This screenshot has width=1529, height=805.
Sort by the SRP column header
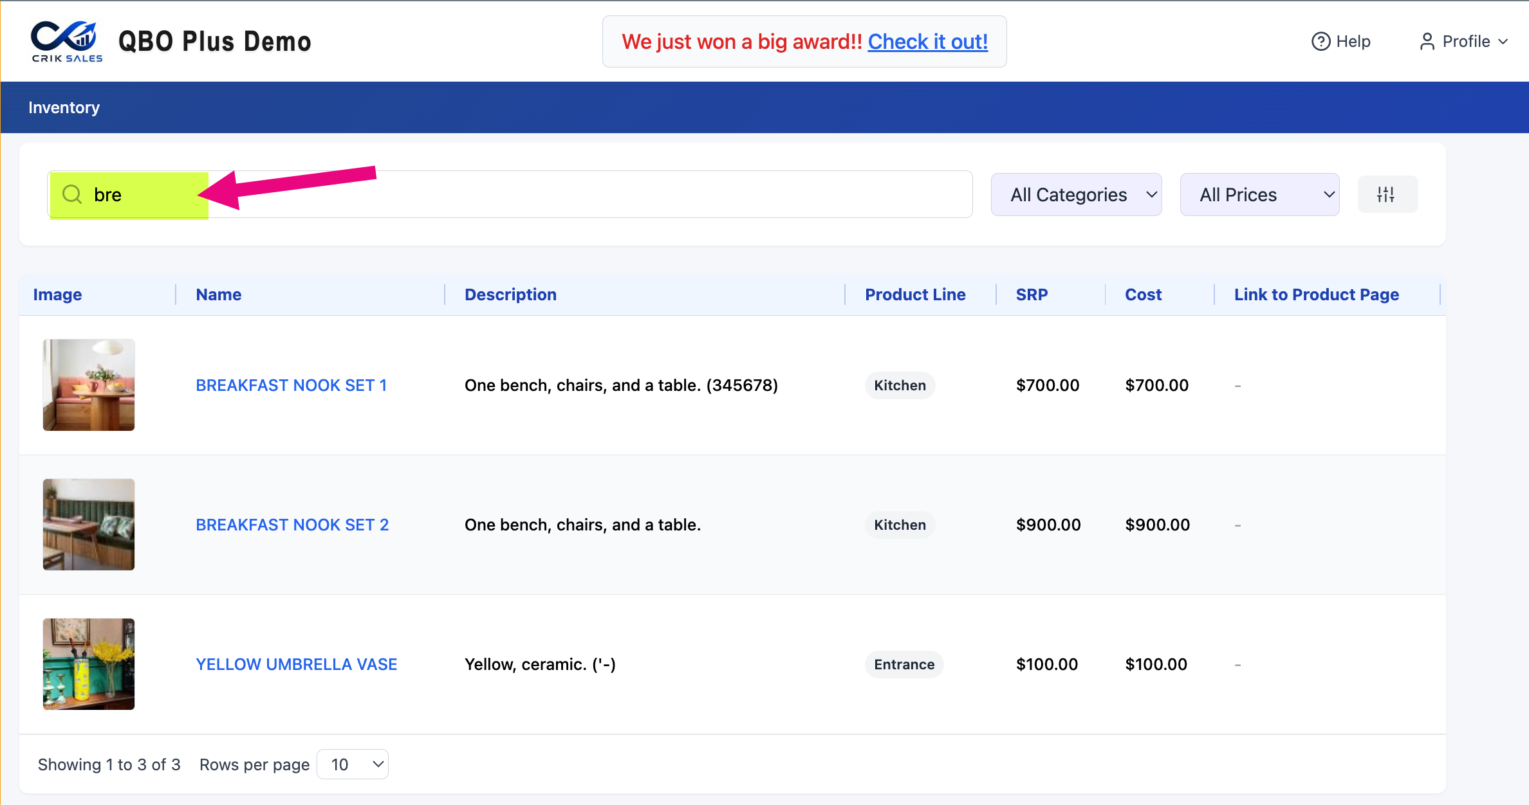pos(1032,294)
